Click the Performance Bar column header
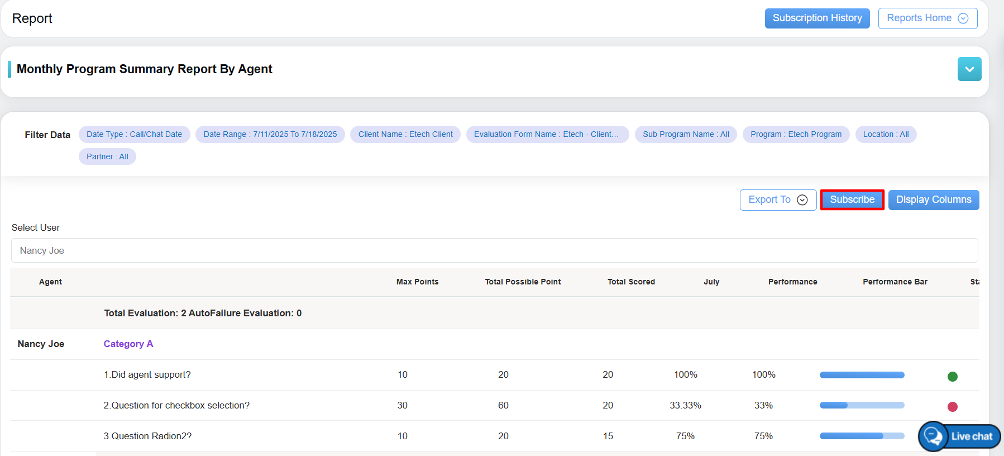This screenshot has width=1004, height=456. point(895,282)
